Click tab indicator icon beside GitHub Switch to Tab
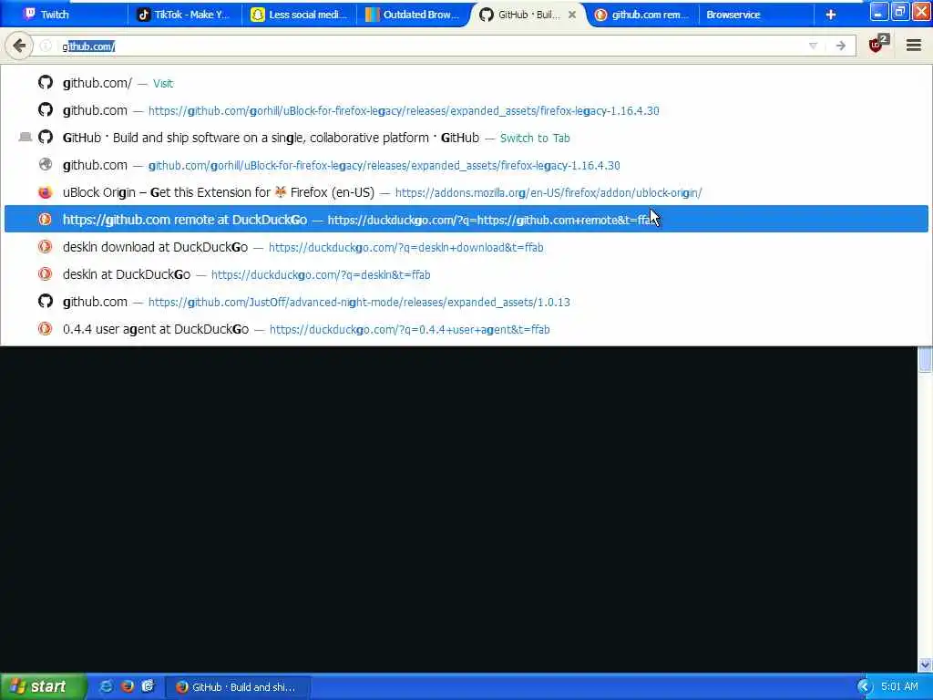The width and height of the screenshot is (933, 700). [x=25, y=138]
